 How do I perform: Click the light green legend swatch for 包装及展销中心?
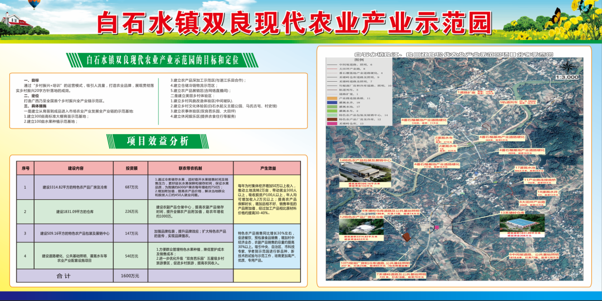(x=332, y=115)
